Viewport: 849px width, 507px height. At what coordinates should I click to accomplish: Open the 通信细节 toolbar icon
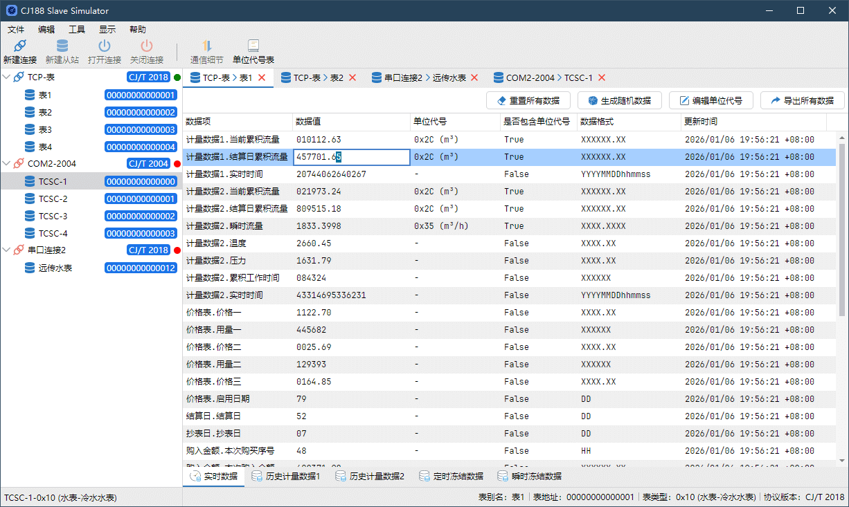pyautogui.click(x=206, y=46)
